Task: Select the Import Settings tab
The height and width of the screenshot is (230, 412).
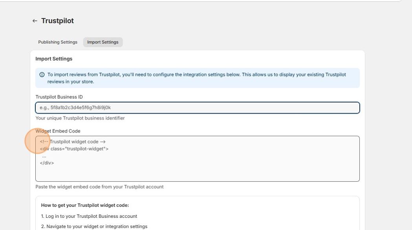Action: tap(103, 42)
